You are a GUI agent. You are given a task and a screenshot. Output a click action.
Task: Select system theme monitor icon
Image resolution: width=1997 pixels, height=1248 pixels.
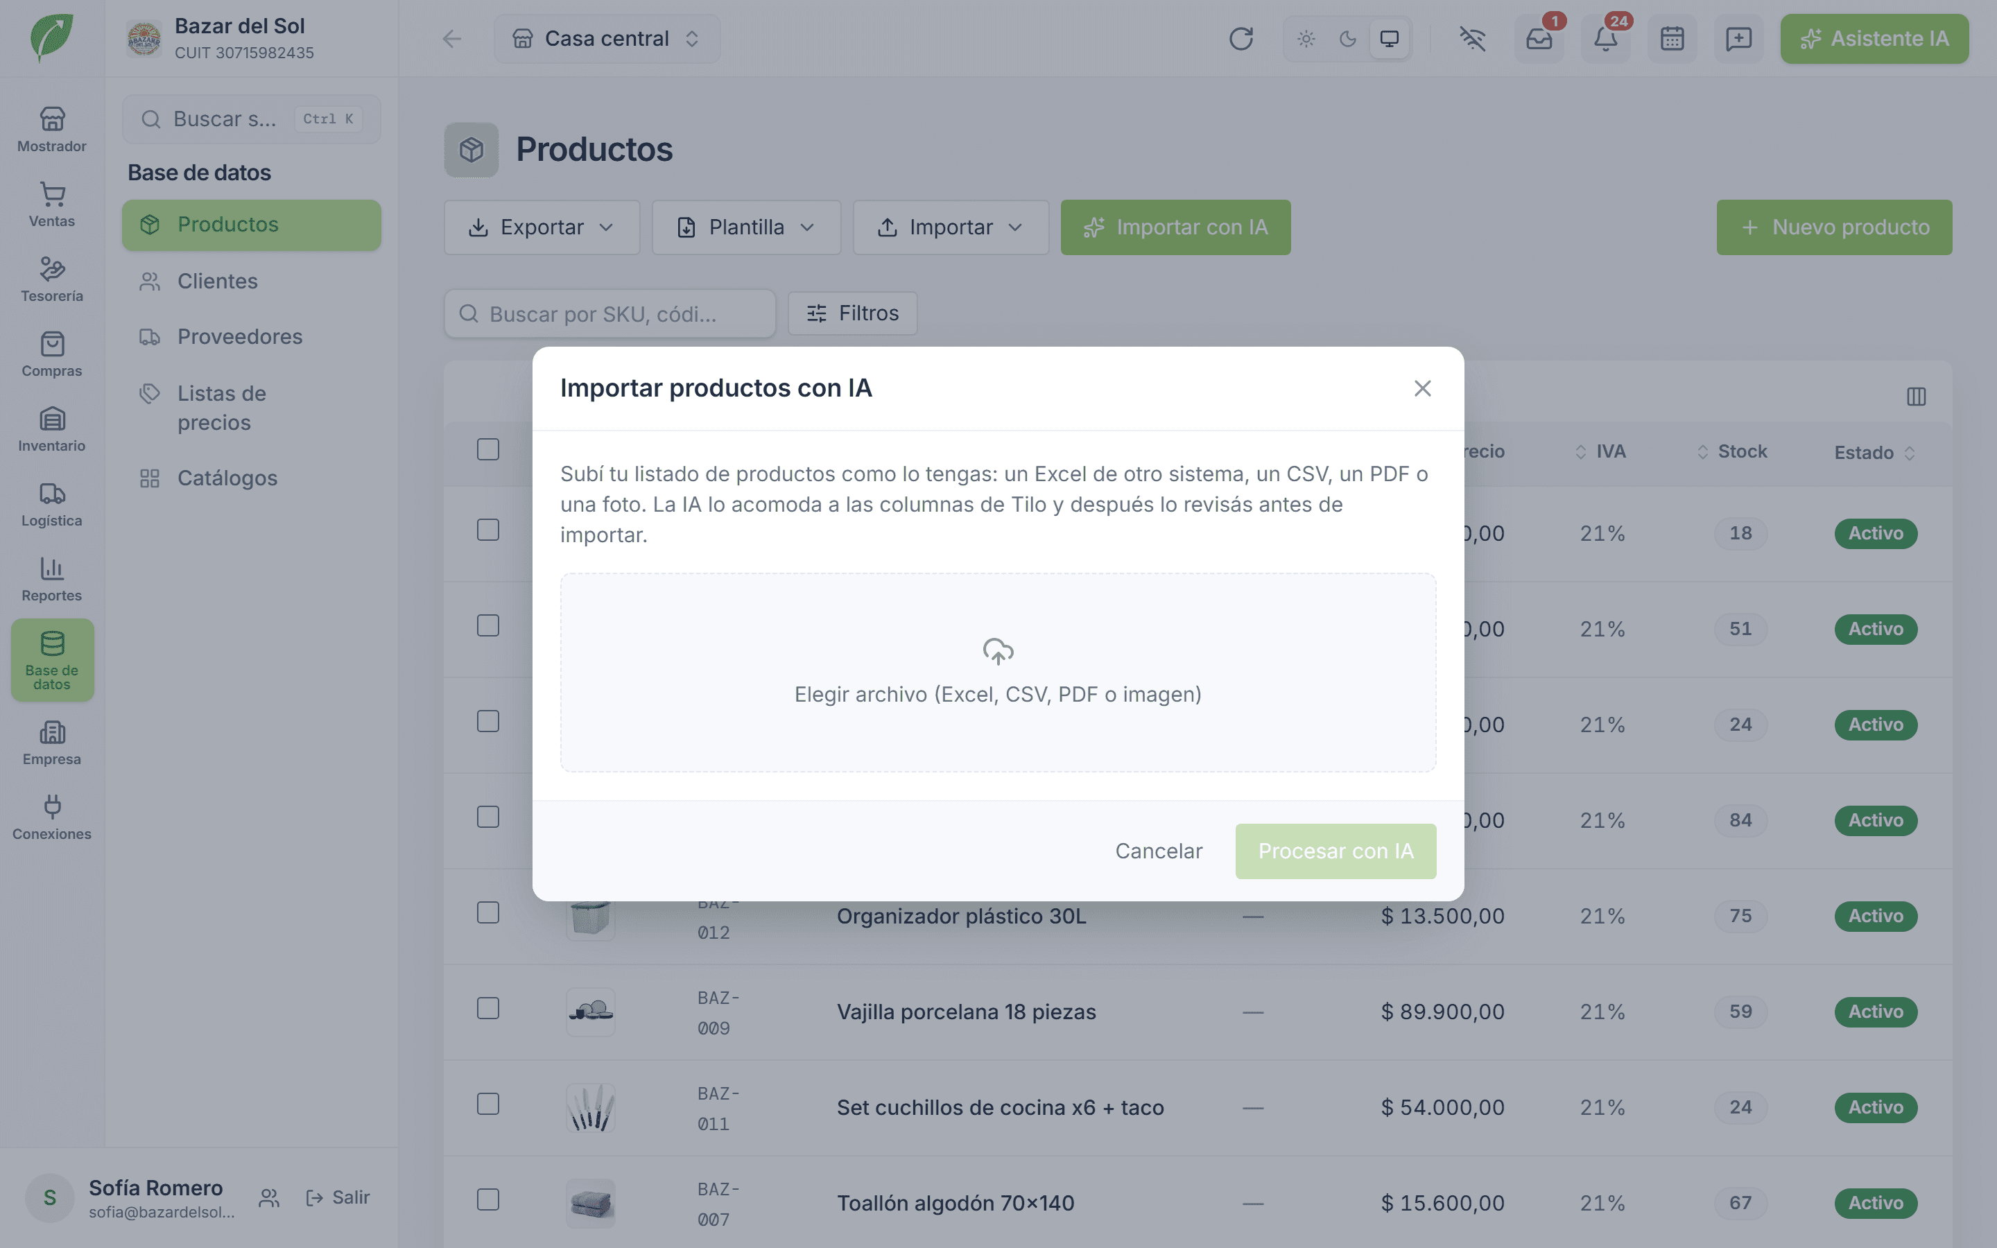1390,39
